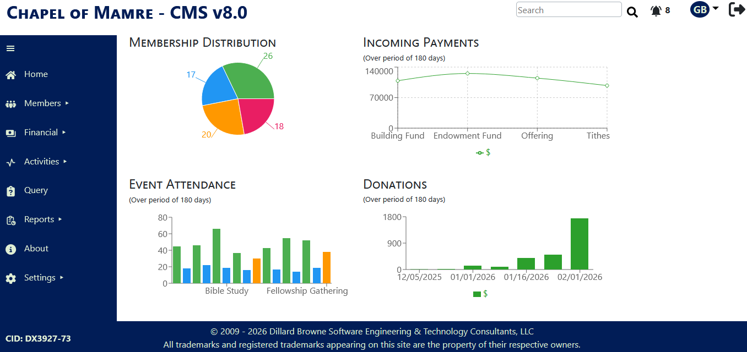Image resolution: width=747 pixels, height=352 pixels.
Task: Expand the Financial submenu arrow
Action: click(x=64, y=132)
